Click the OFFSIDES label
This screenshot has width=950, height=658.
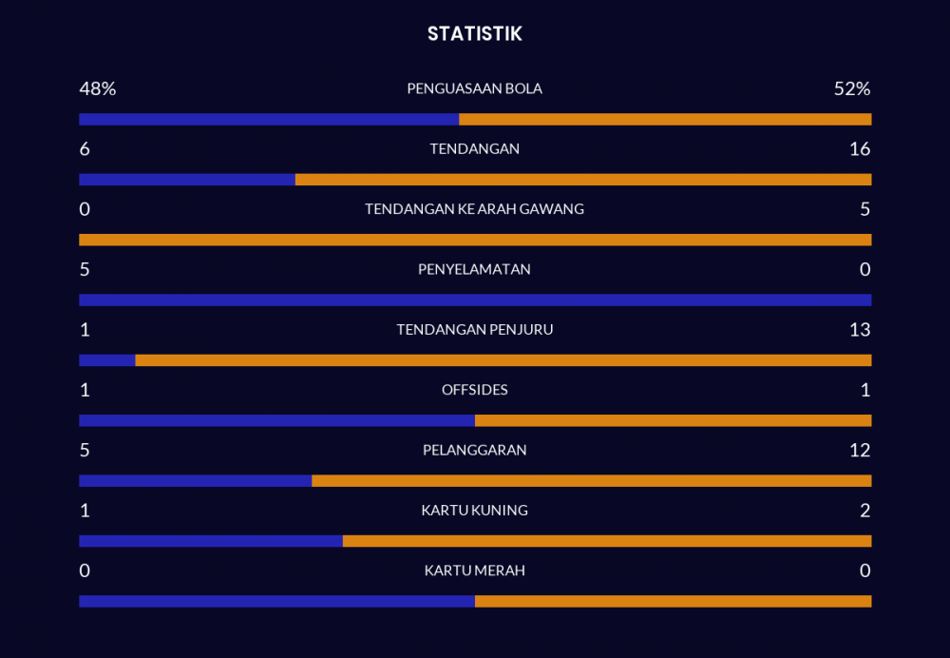(x=474, y=390)
